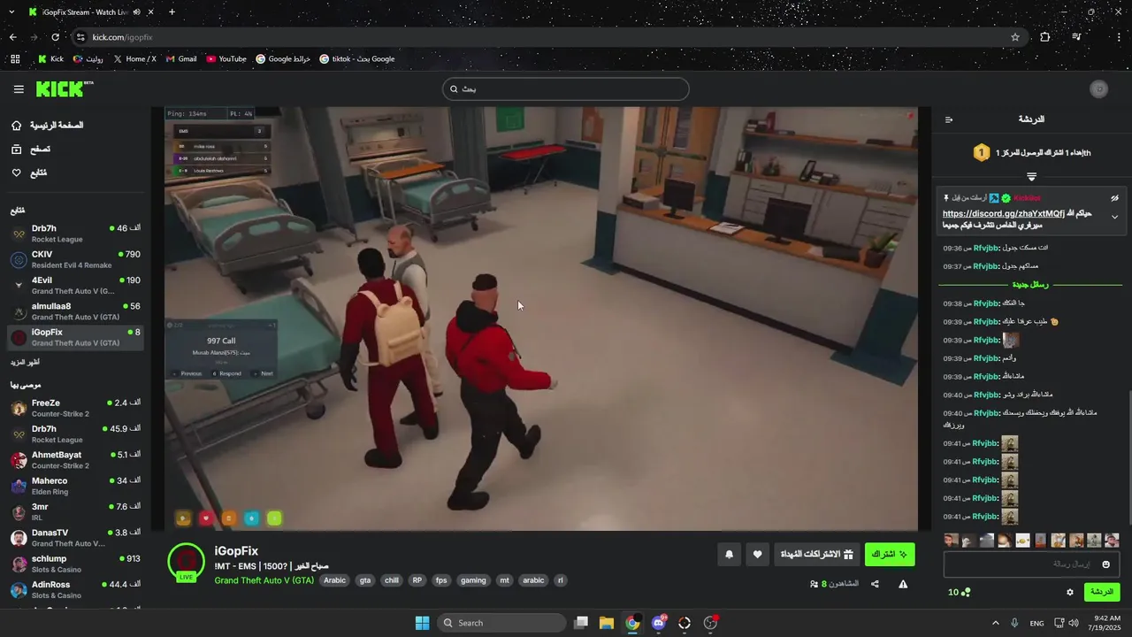Click the report warning triangle icon
The height and width of the screenshot is (637, 1132).
pyautogui.click(x=903, y=584)
